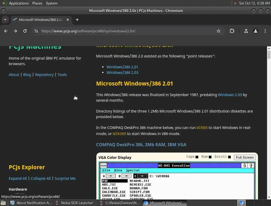The image size is (271, 206).
Task: Click the scrollbar down arrow
Action: tap(269, 197)
